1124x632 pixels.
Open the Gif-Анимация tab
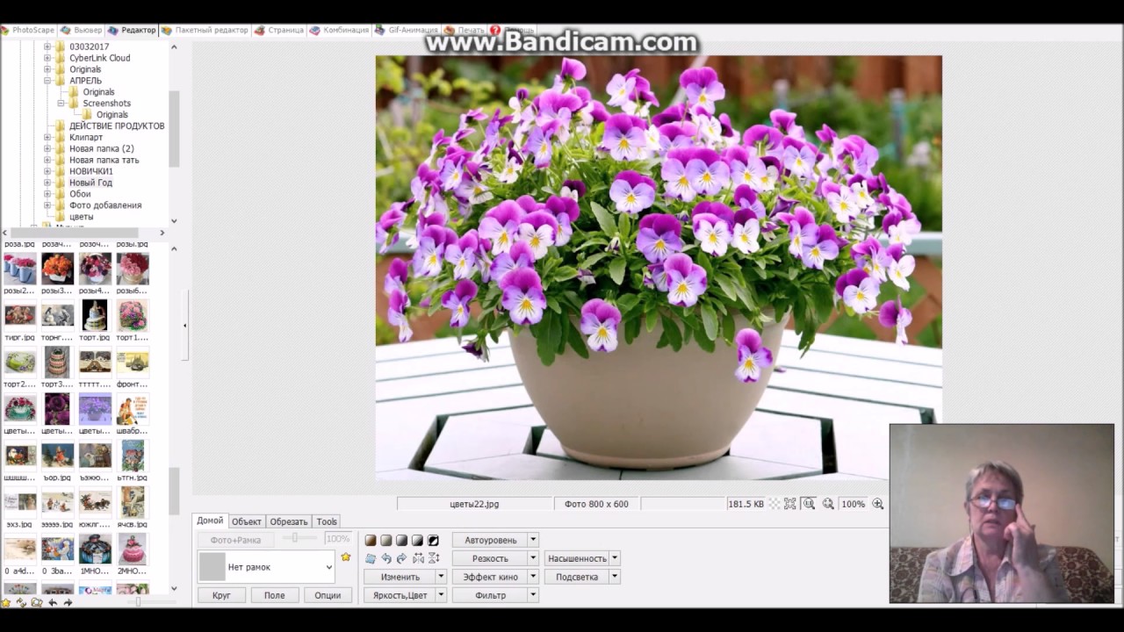407,30
